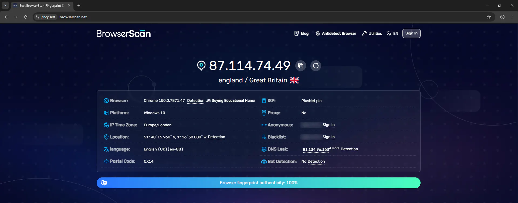Click the No value in the Proxy row
Image resolution: width=518 pixels, height=203 pixels.
click(304, 113)
